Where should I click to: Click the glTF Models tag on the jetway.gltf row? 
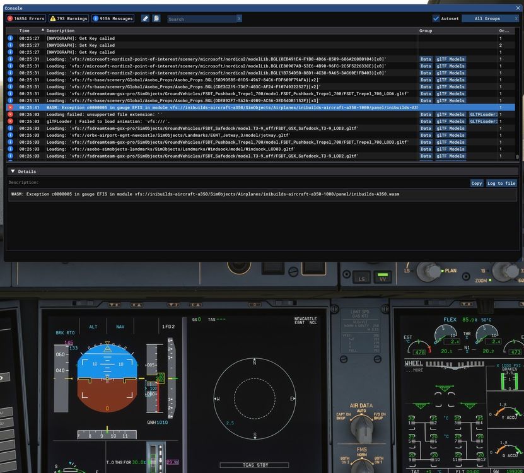click(450, 135)
